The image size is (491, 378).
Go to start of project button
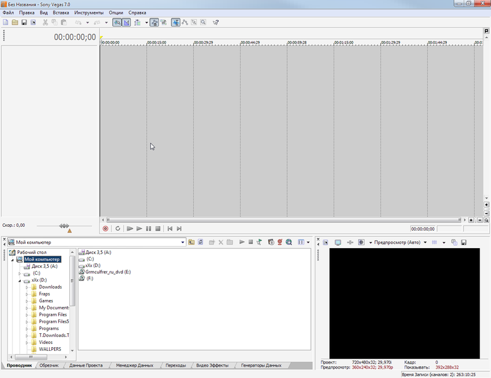pos(170,229)
